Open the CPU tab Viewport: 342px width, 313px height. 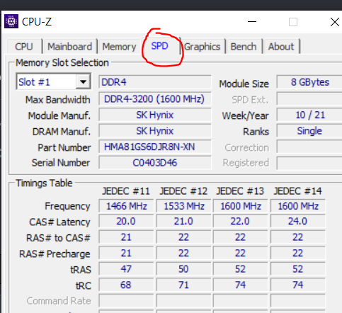tap(24, 47)
